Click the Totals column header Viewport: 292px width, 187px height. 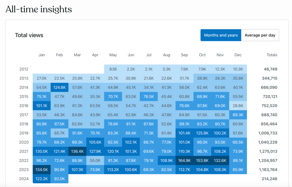tap(272, 55)
